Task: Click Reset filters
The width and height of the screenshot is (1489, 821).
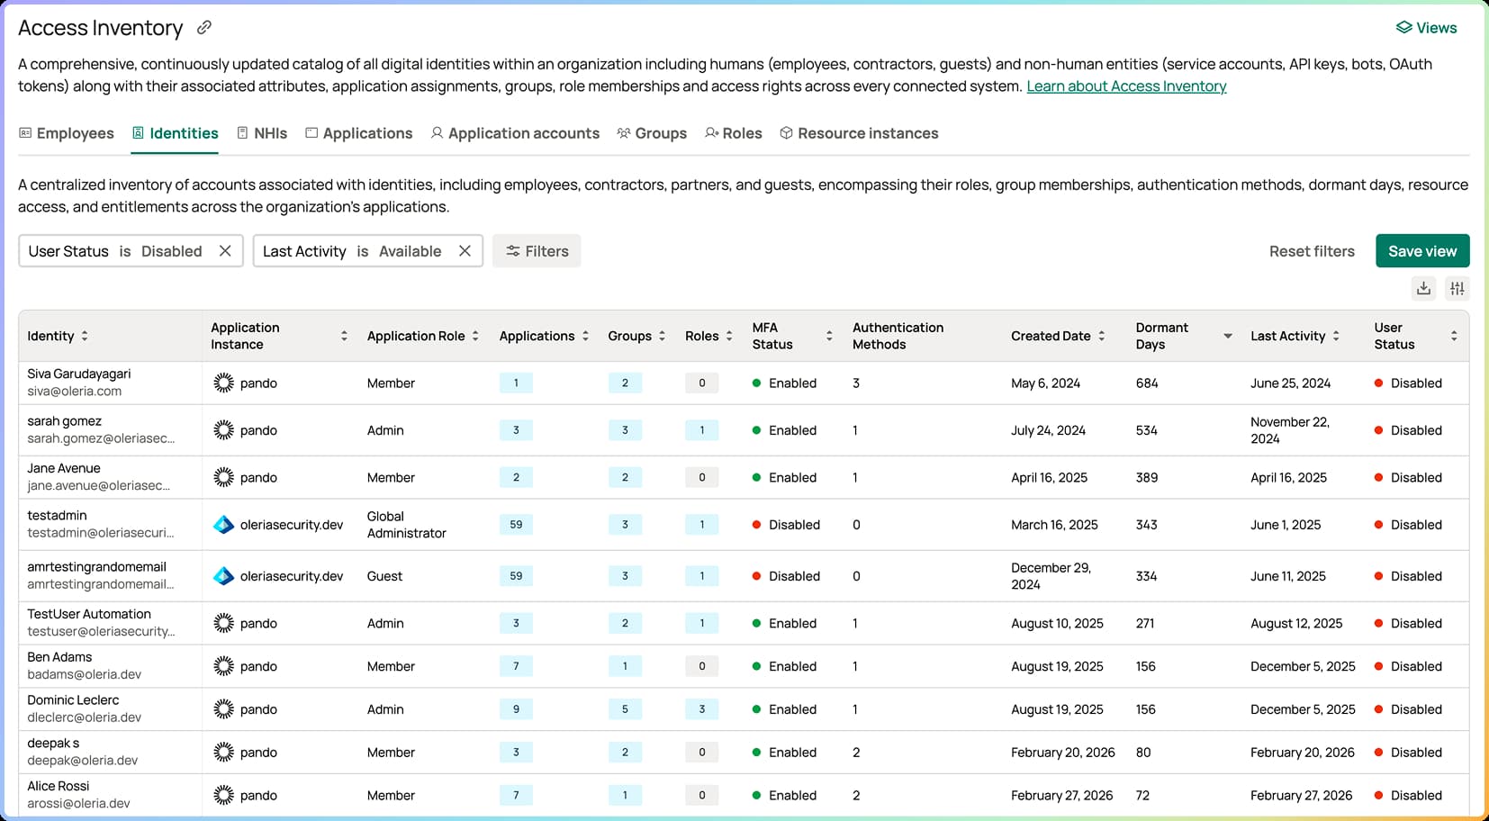Action: 1312,251
